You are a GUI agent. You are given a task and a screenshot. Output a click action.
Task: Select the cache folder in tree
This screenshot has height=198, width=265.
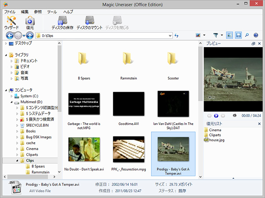coord(31,143)
